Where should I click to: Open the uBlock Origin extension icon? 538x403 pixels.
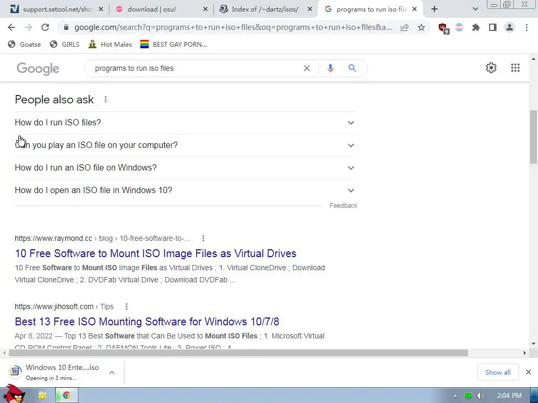[x=443, y=28]
